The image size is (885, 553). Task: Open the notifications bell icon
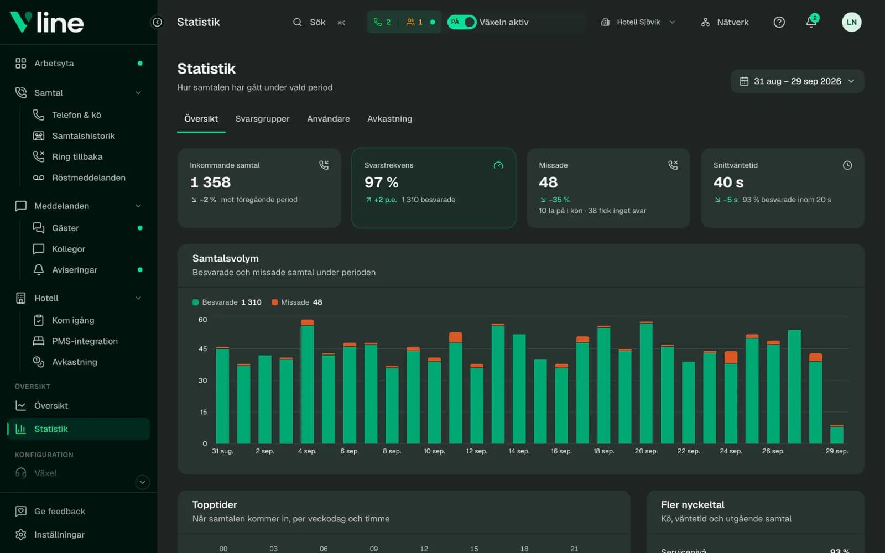click(x=811, y=22)
